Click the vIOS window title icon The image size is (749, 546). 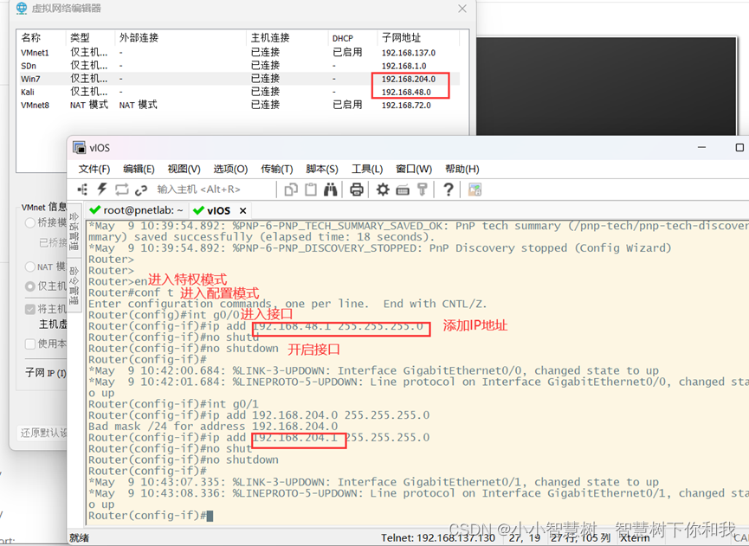79,147
